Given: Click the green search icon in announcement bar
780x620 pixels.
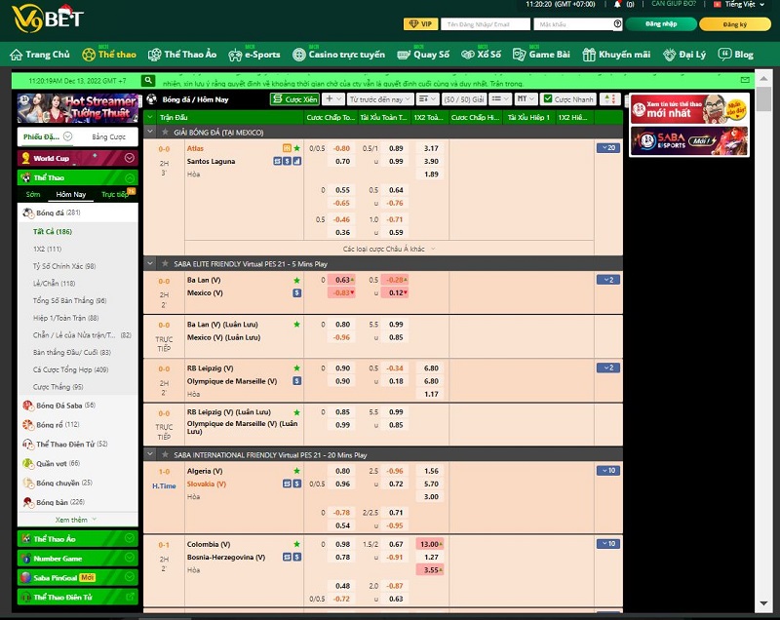Looking at the screenshot, I should (x=148, y=81).
